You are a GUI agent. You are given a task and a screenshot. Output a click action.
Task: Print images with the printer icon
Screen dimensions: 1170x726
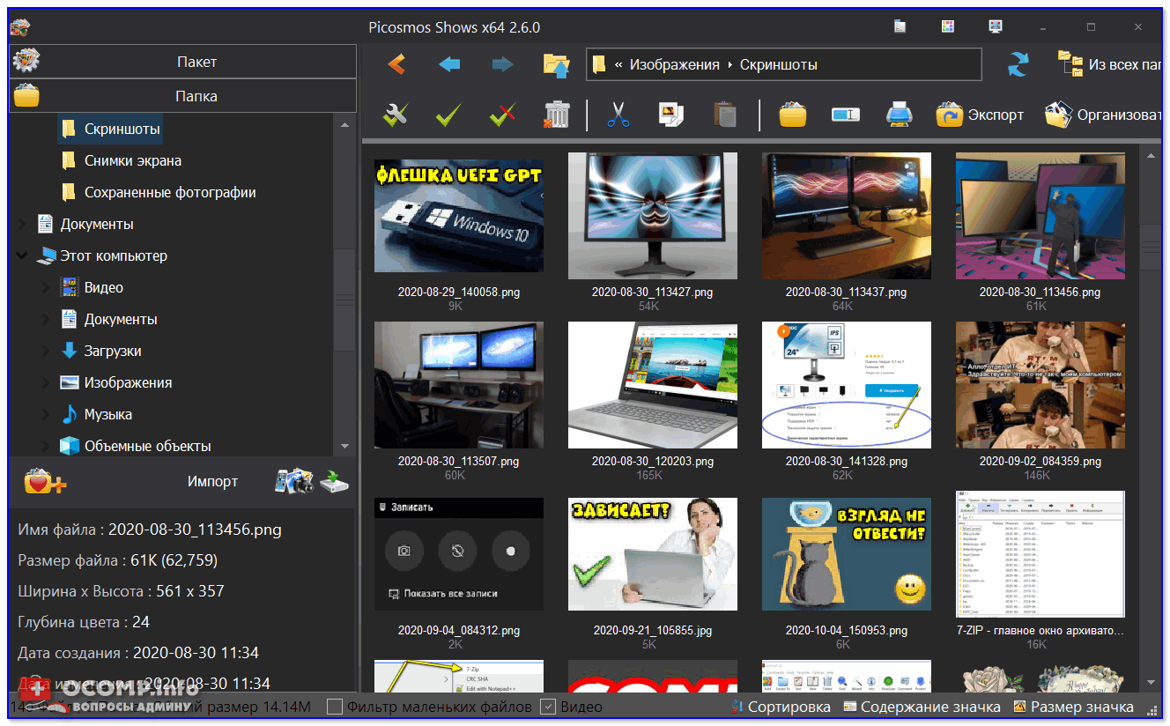click(898, 115)
